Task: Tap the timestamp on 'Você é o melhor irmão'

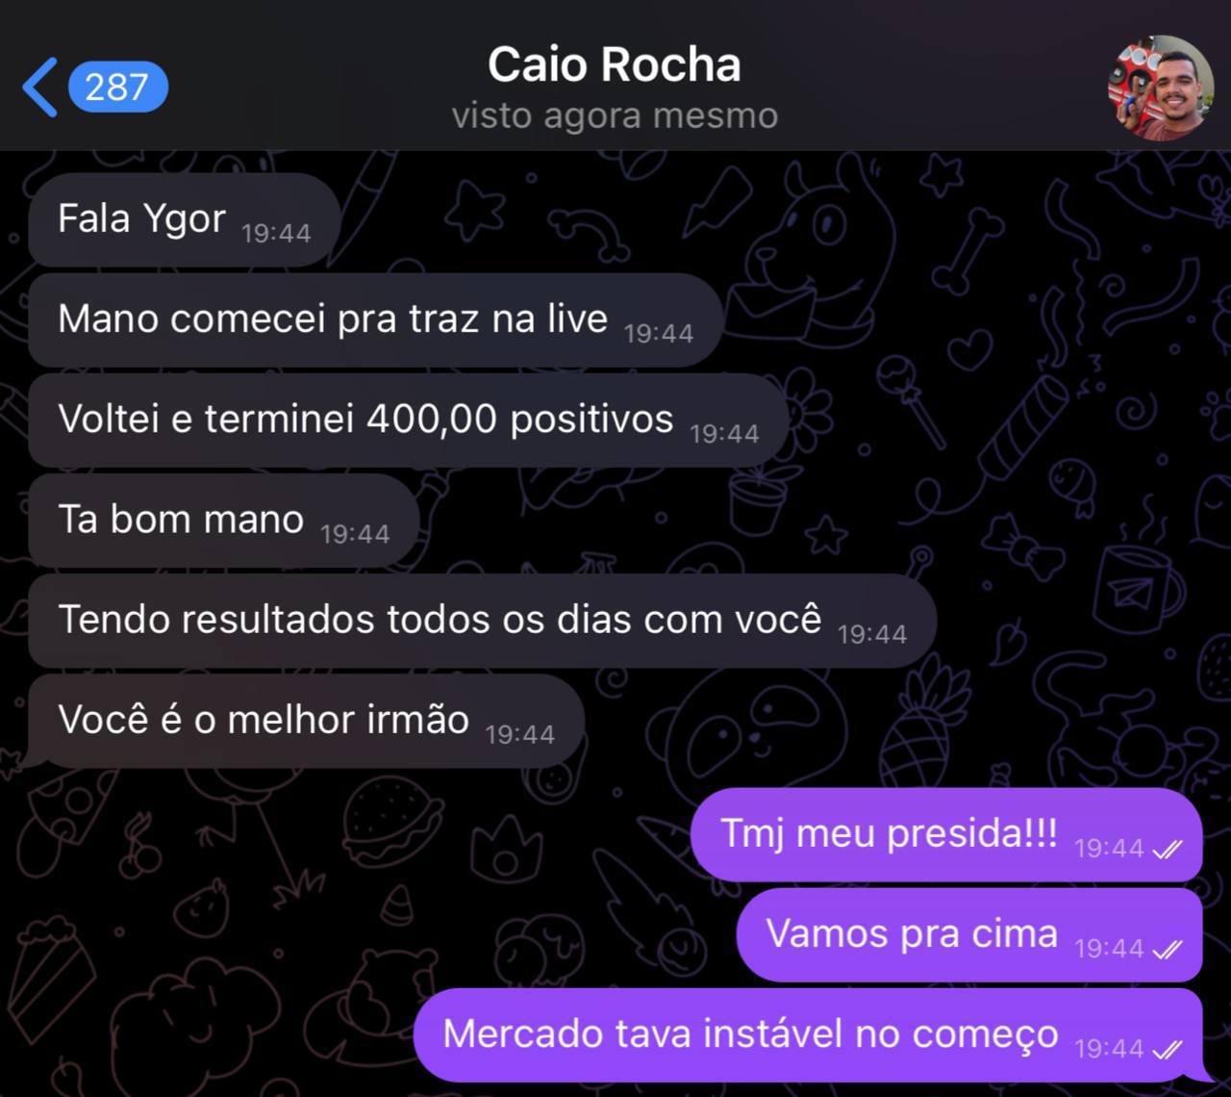Action: [520, 734]
